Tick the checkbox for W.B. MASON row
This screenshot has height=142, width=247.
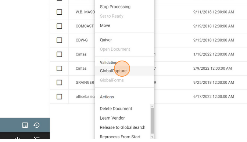60,12
